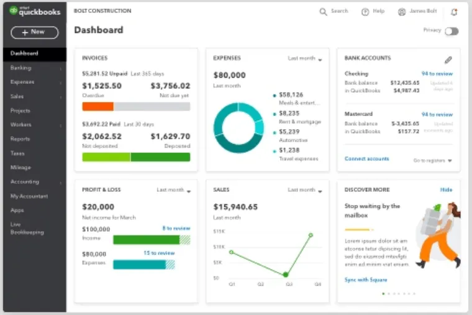The width and height of the screenshot is (472, 315).
Task: Open the Search magnifier icon
Action: click(x=323, y=11)
